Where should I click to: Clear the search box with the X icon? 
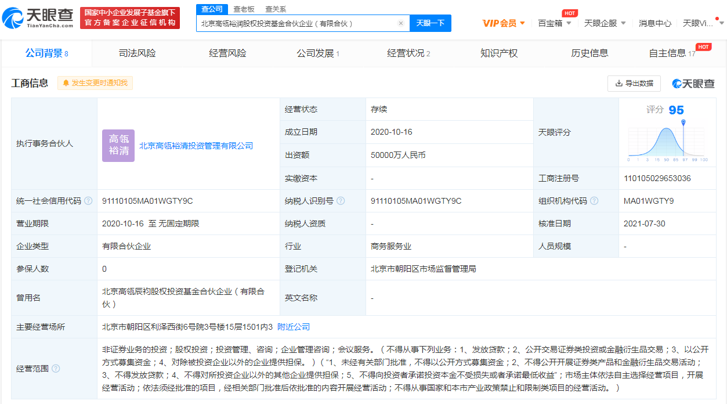point(400,23)
